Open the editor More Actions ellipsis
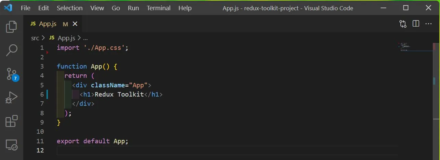440x160 pixels. (428, 24)
